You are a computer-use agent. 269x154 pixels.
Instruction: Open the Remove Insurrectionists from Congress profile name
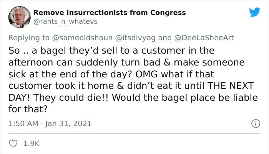coord(110,13)
